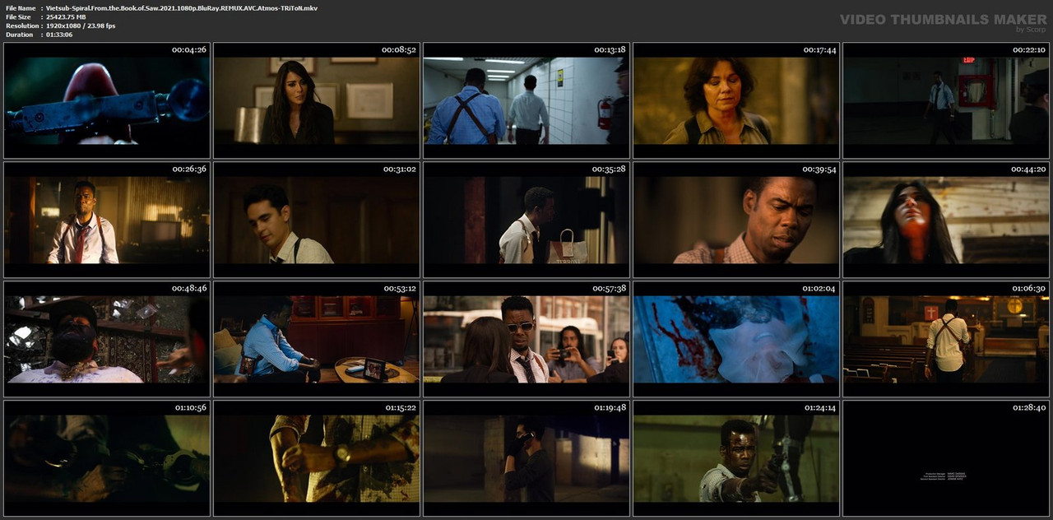
Task: Click the file name ending in TRiToN.mkv
Action: point(182,7)
